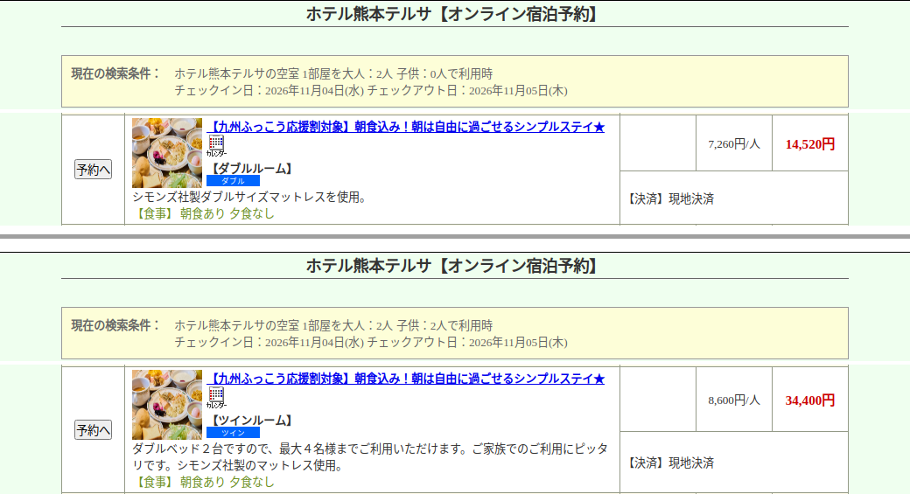Click search condition line with 子供:0人

tap(333, 73)
